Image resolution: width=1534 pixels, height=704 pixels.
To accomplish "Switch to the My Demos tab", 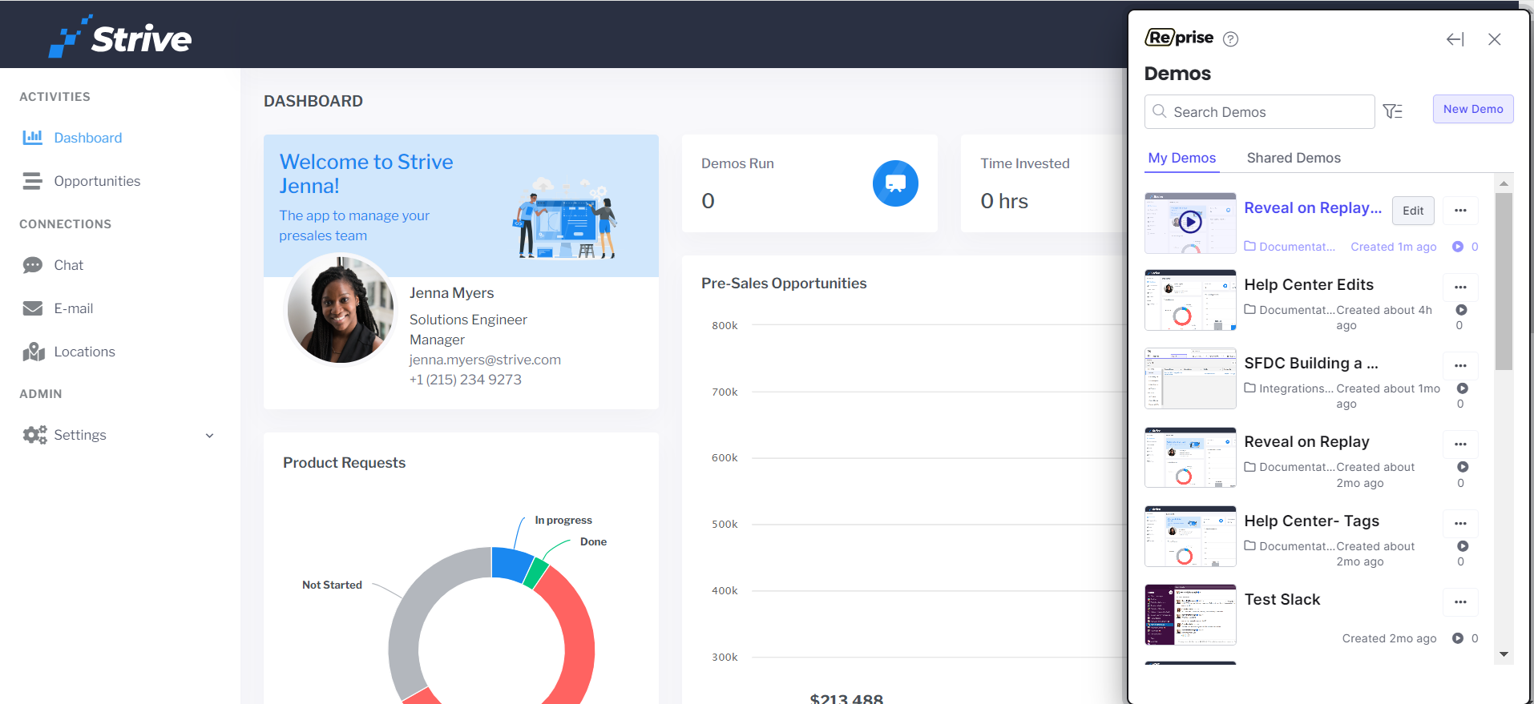I will pos(1182,158).
